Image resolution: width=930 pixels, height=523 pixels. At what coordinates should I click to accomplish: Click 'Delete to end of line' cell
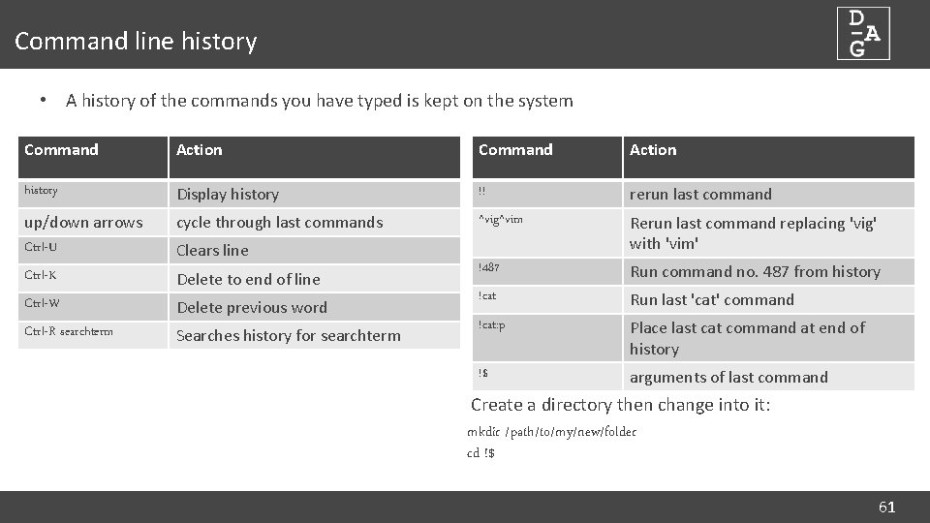click(248, 280)
